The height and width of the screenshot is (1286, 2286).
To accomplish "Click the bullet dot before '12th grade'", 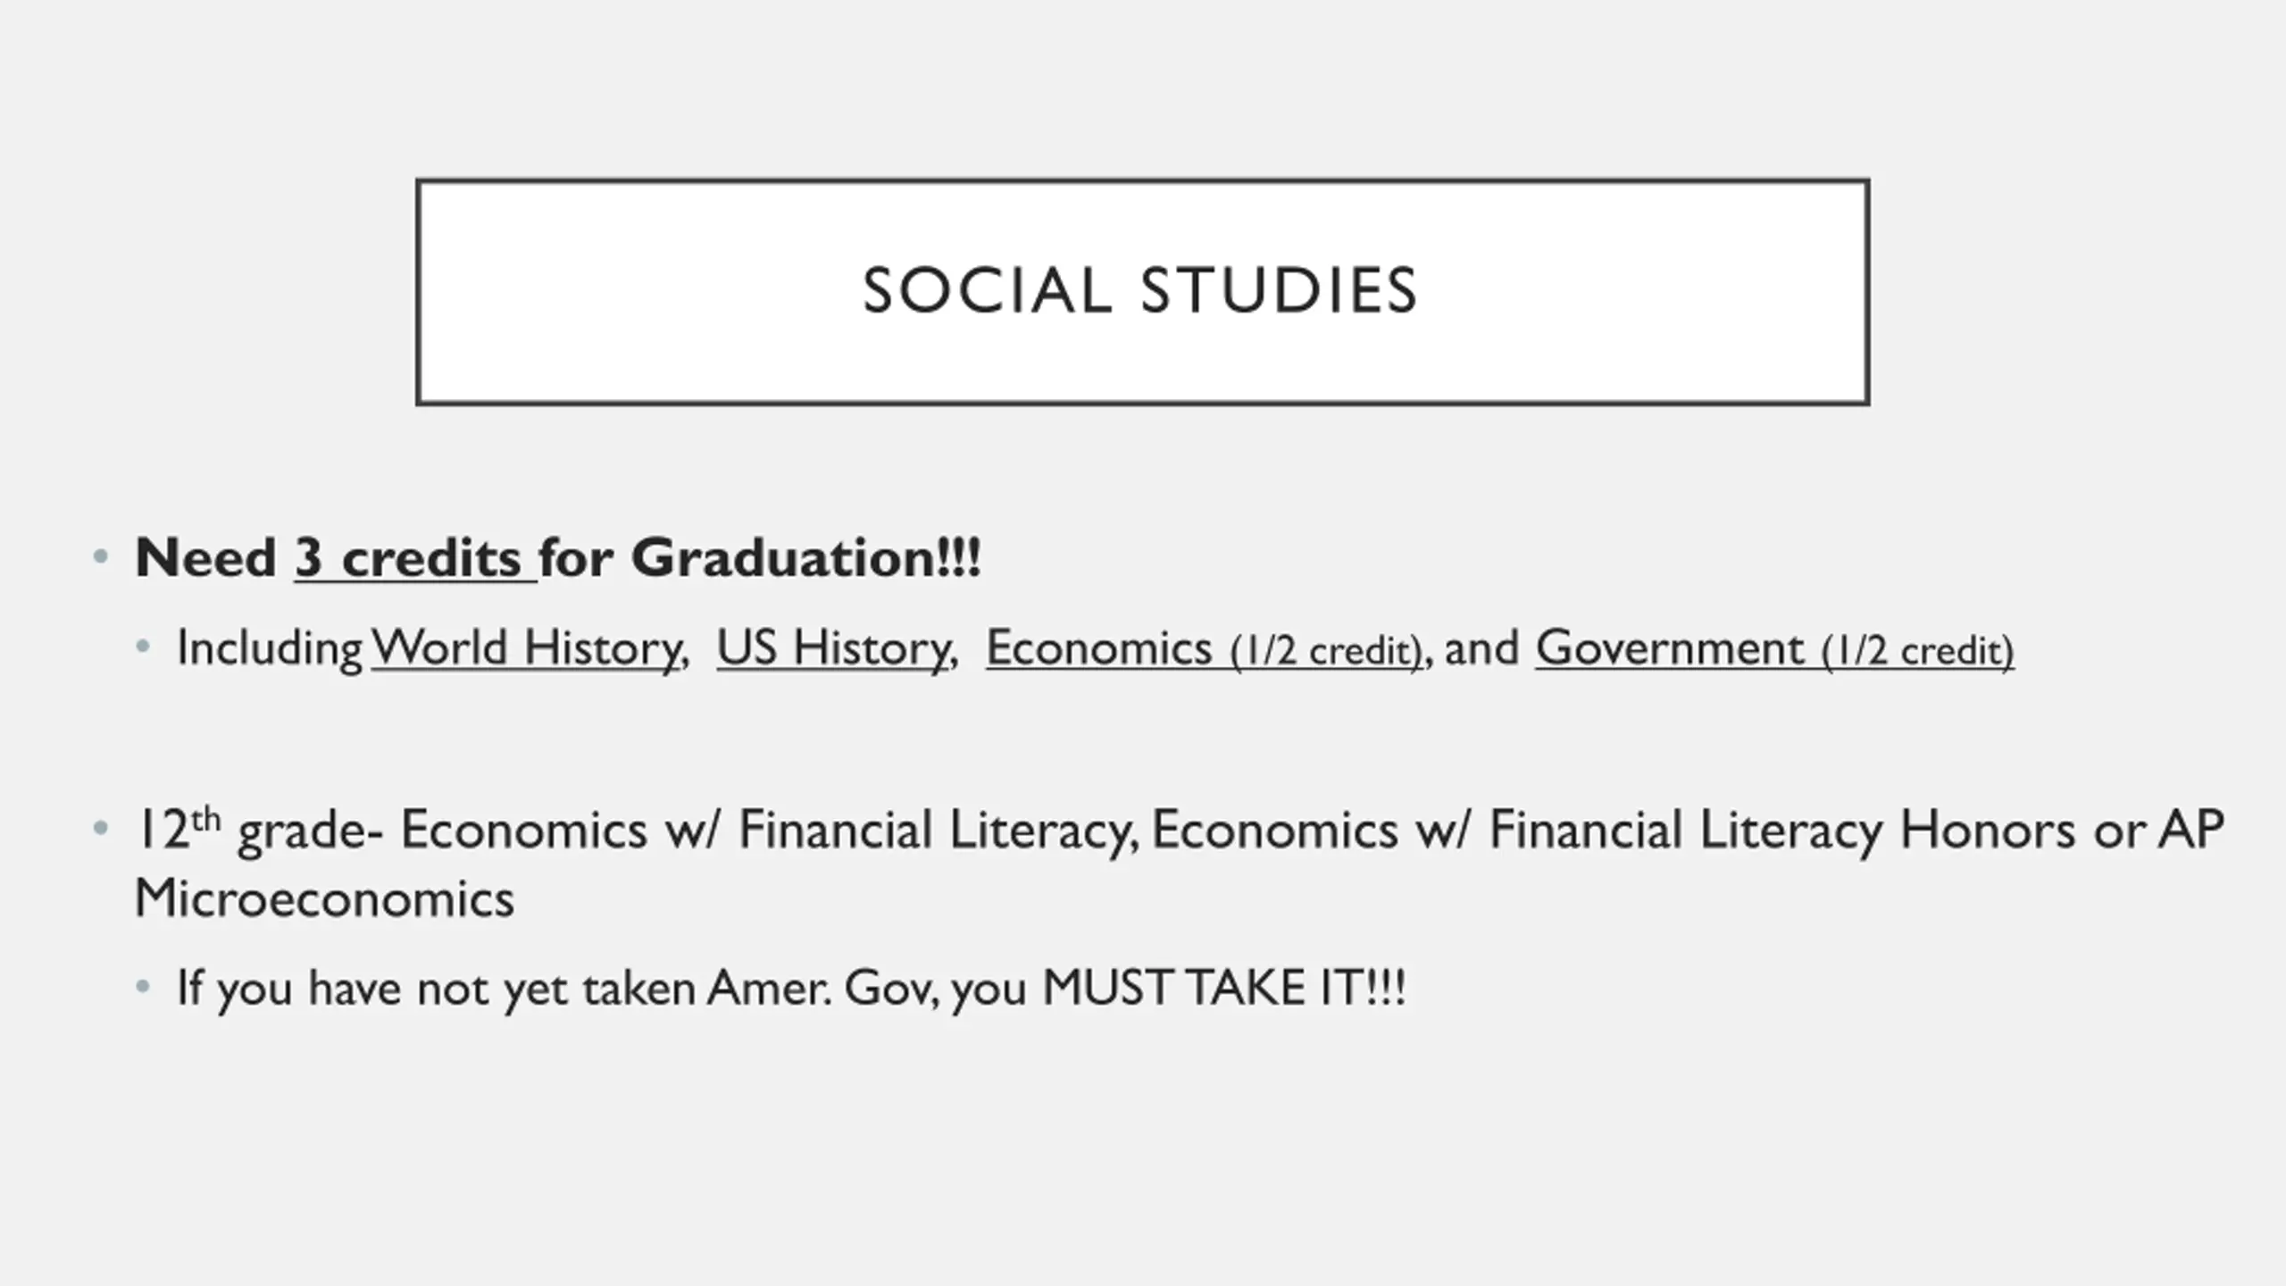I will (x=101, y=830).
